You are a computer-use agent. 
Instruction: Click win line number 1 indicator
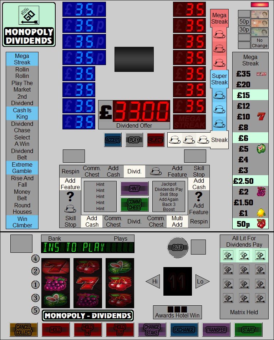click(x=35, y=285)
